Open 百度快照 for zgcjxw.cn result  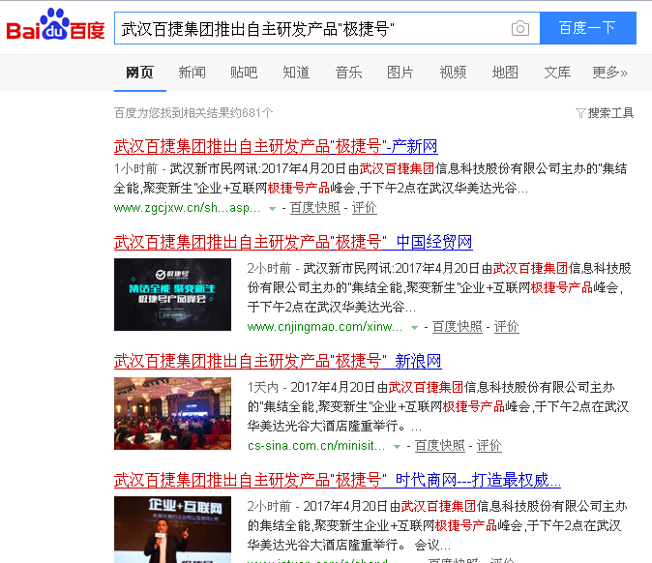tap(314, 207)
